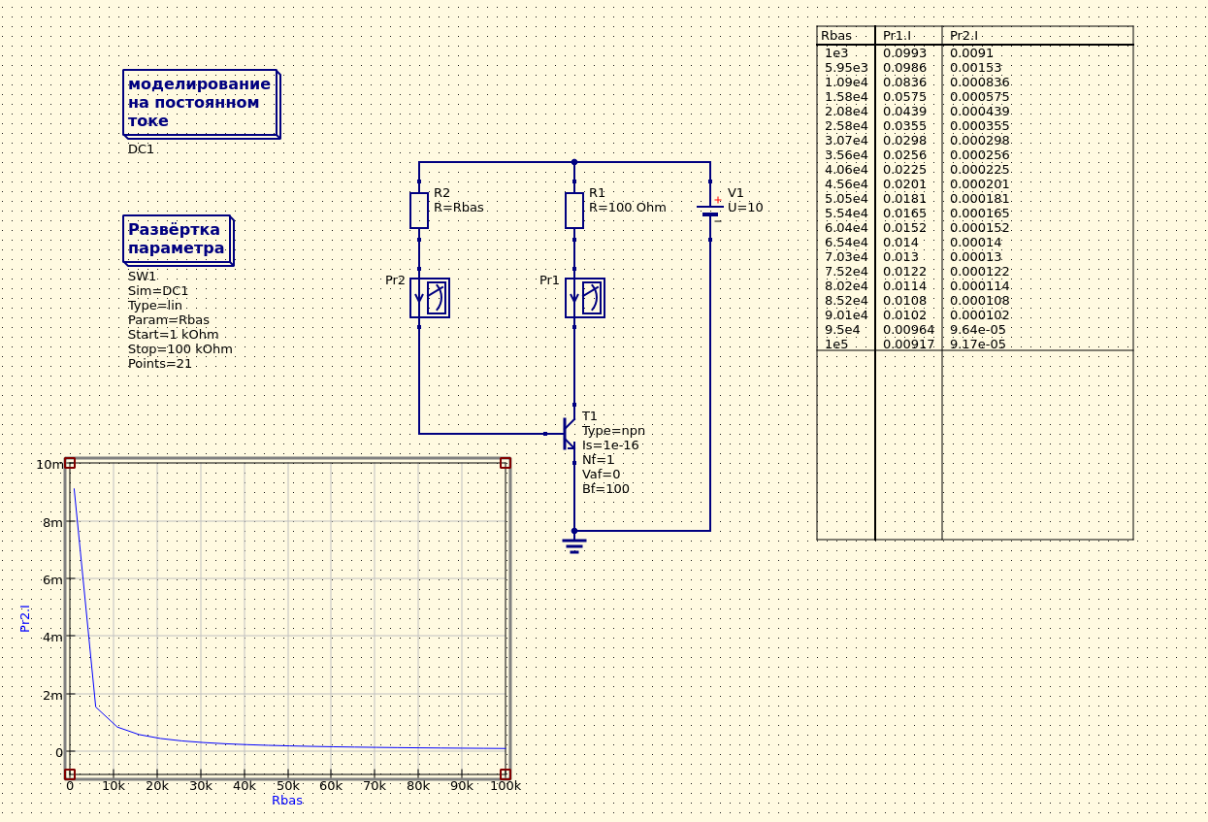1208x822 pixels.
Task: Click the Bf=100 transistor property
Action: (x=605, y=489)
